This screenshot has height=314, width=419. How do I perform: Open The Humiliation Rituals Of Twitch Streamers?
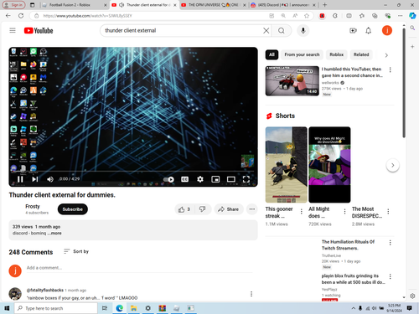click(x=348, y=245)
